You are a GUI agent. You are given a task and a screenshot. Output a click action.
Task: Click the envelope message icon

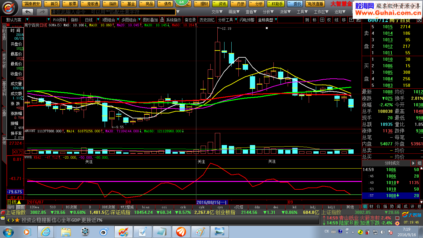tap(3, 218)
